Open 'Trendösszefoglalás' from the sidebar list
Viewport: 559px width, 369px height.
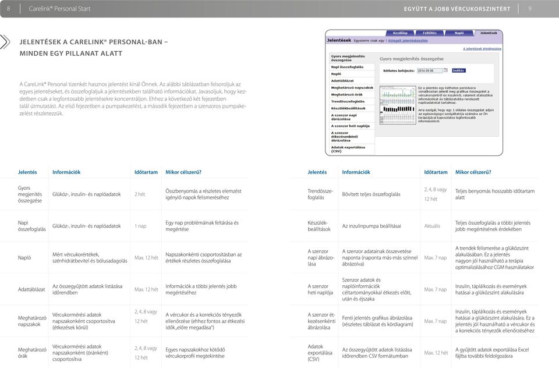352,101
